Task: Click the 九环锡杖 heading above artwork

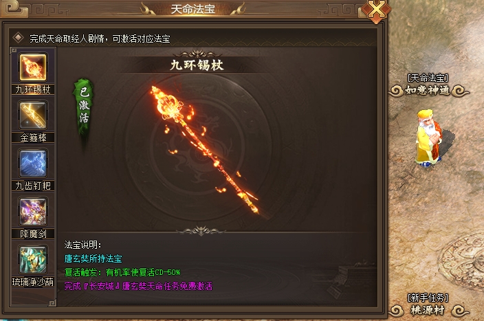Action: tap(197, 65)
